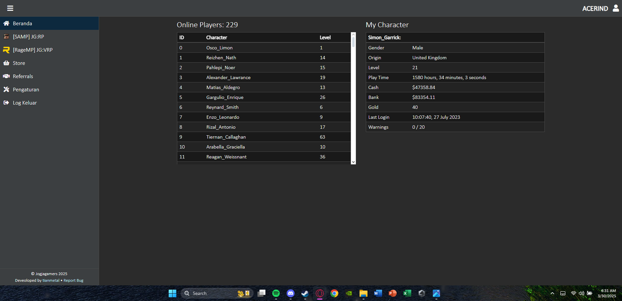
Task: Open Steam from the taskbar
Action: (305, 293)
